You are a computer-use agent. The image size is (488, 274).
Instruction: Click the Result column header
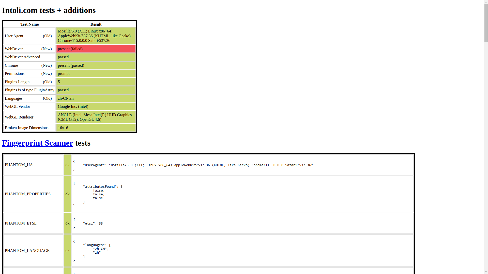click(96, 24)
